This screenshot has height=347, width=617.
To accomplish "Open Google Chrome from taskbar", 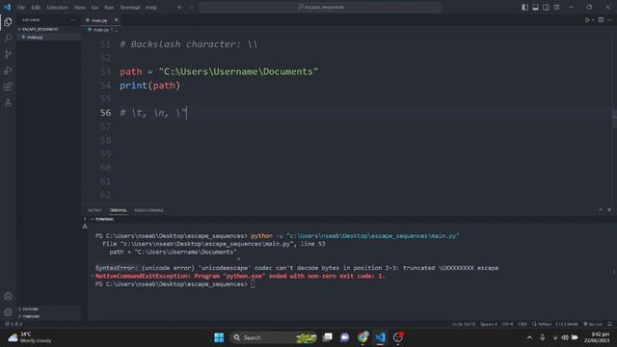I will [362, 337].
